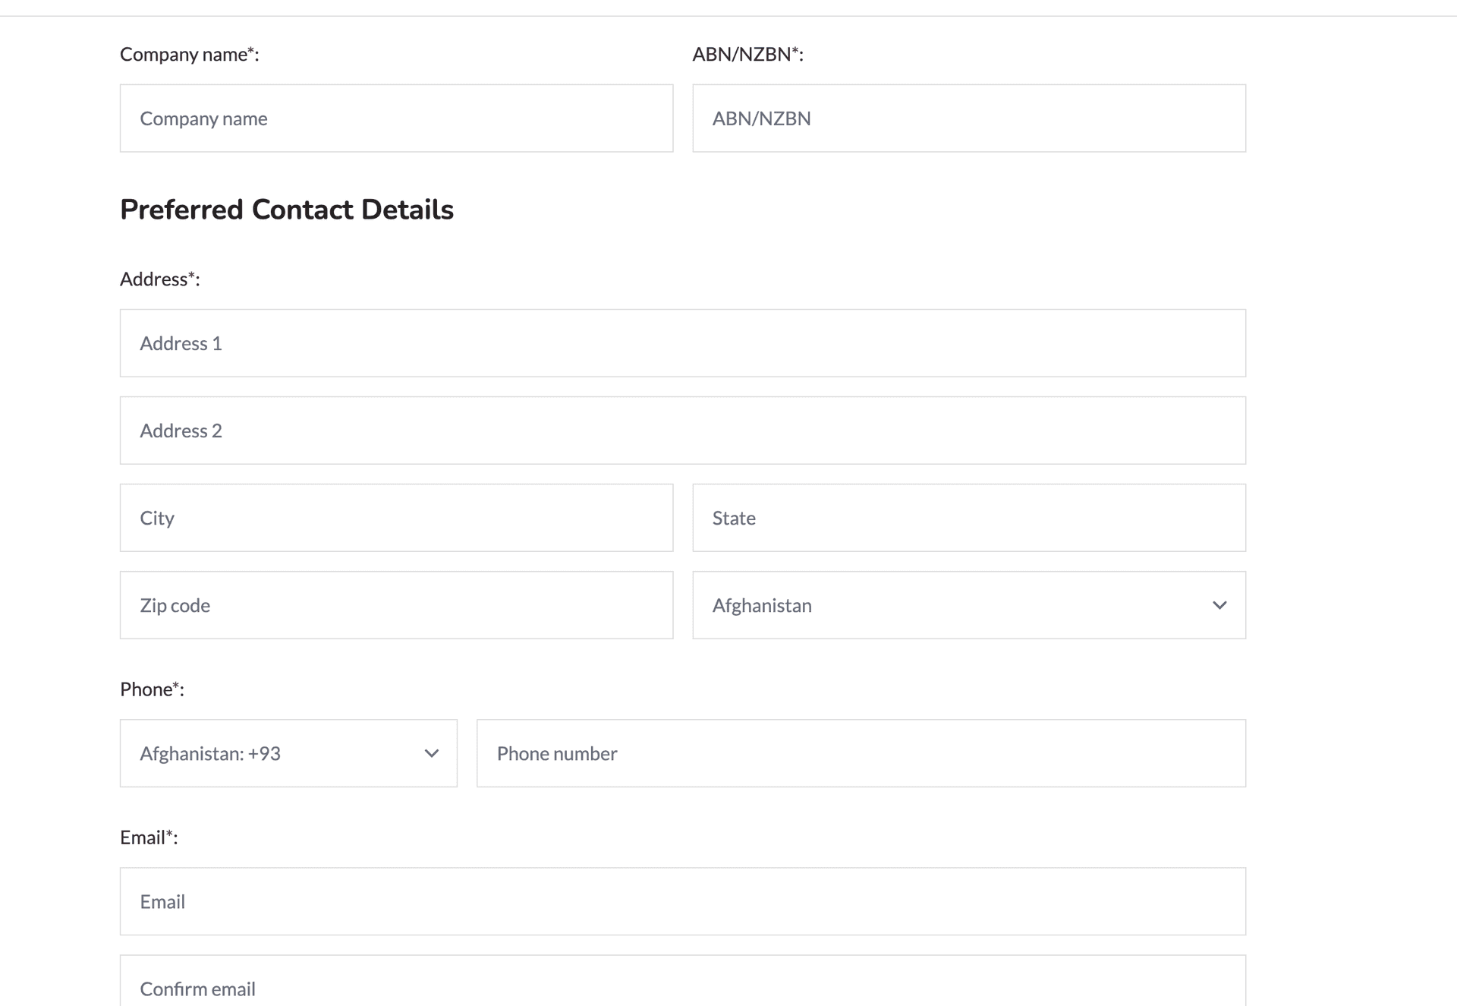Click the City input field

point(396,517)
